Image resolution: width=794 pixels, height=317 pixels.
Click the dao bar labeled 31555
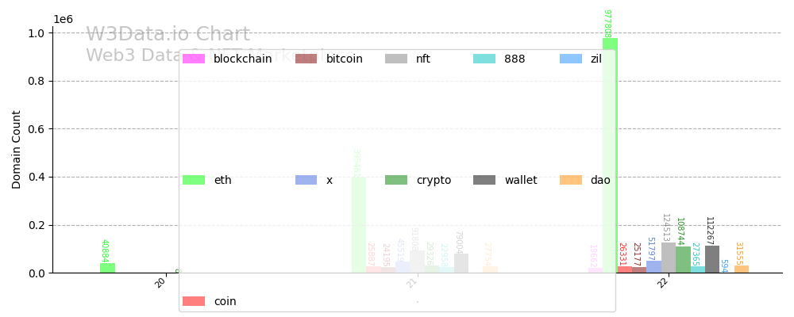pyautogui.click(x=742, y=269)
